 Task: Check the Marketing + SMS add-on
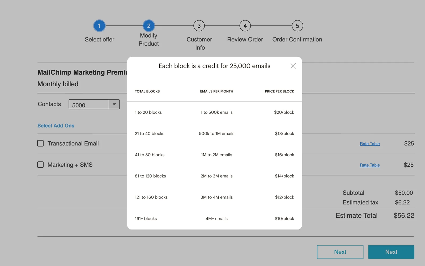point(40,165)
